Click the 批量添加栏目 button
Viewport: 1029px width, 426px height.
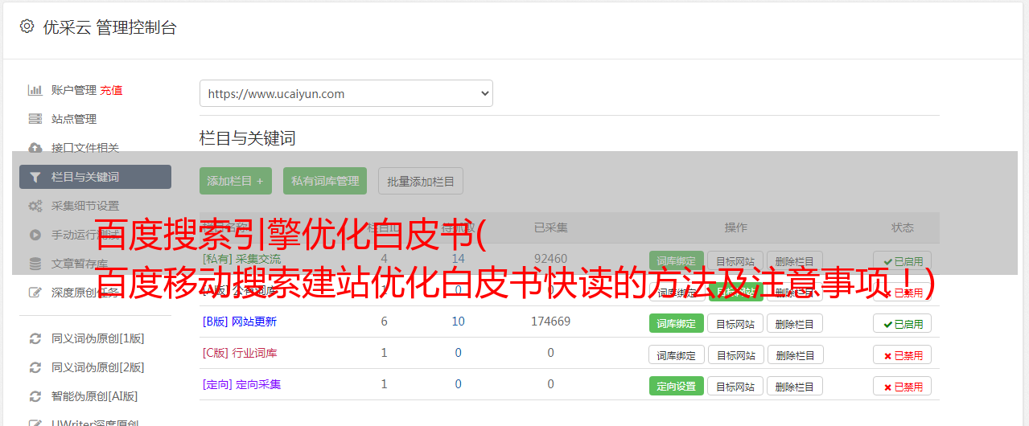coord(421,181)
